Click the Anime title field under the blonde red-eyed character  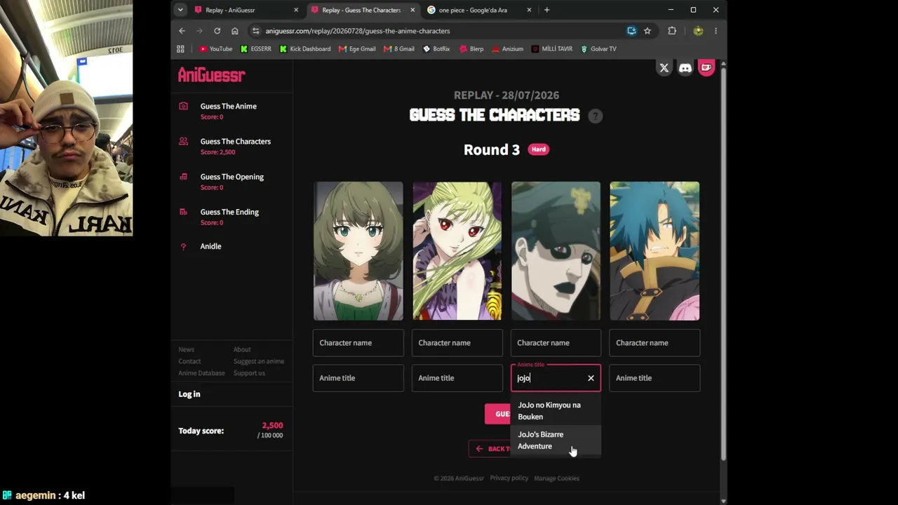click(x=457, y=378)
